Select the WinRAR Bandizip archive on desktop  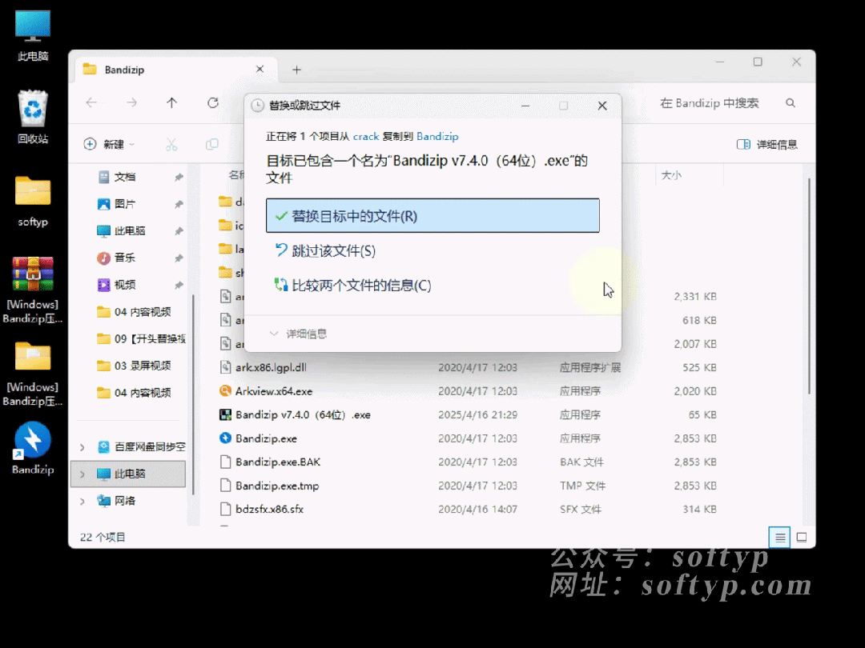pyautogui.click(x=33, y=289)
